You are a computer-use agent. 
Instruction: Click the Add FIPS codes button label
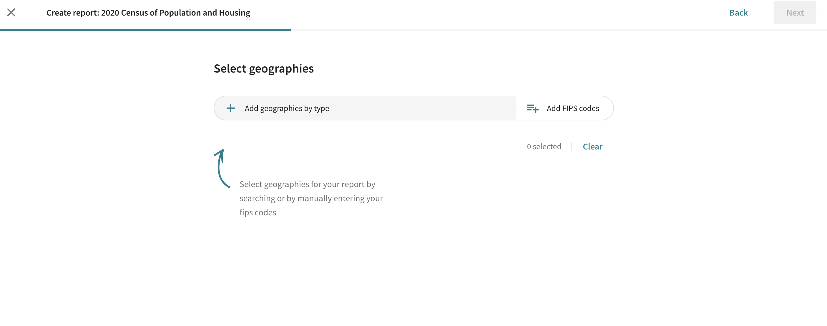coord(573,108)
